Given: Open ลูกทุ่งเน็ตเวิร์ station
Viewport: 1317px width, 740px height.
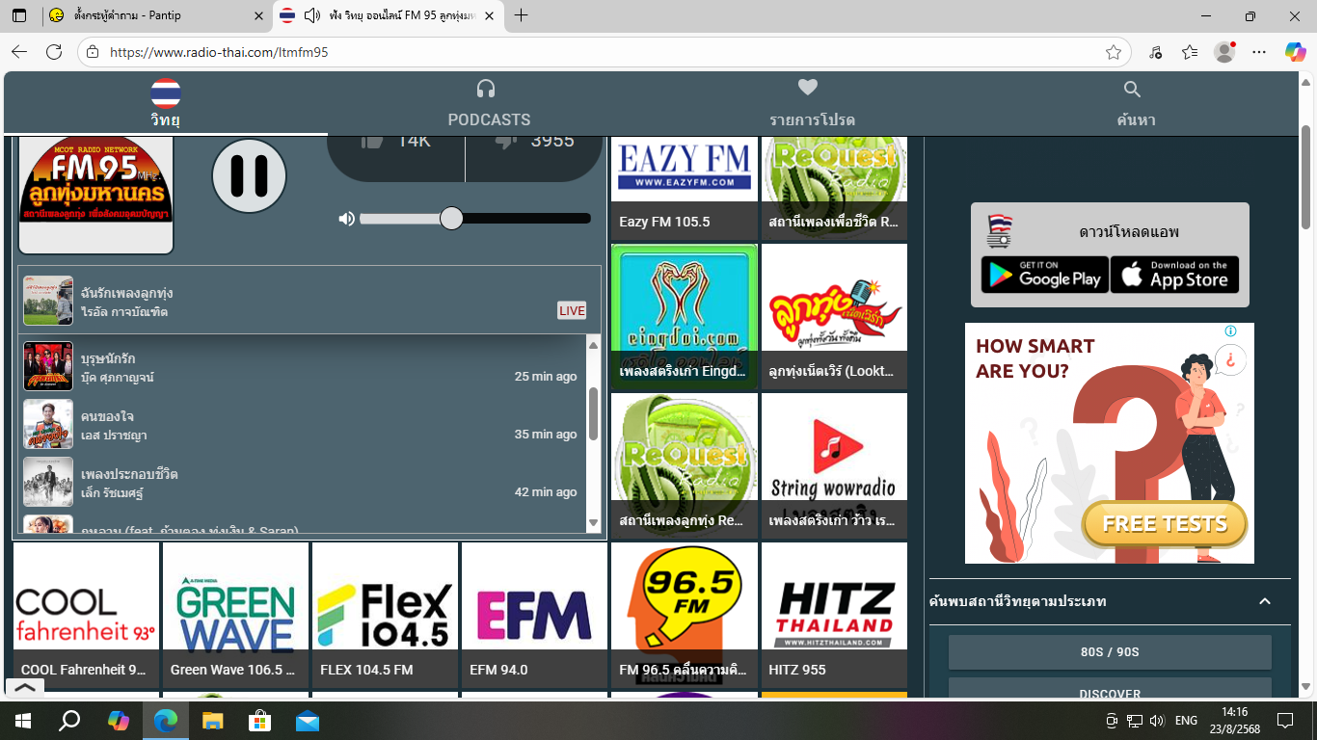Looking at the screenshot, I should [834, 316].
